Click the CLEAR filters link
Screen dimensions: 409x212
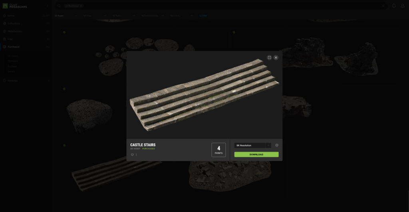(203, 16)
